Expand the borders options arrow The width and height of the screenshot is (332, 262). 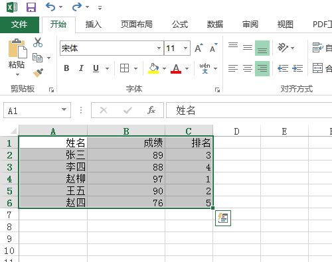click(135, 68)
